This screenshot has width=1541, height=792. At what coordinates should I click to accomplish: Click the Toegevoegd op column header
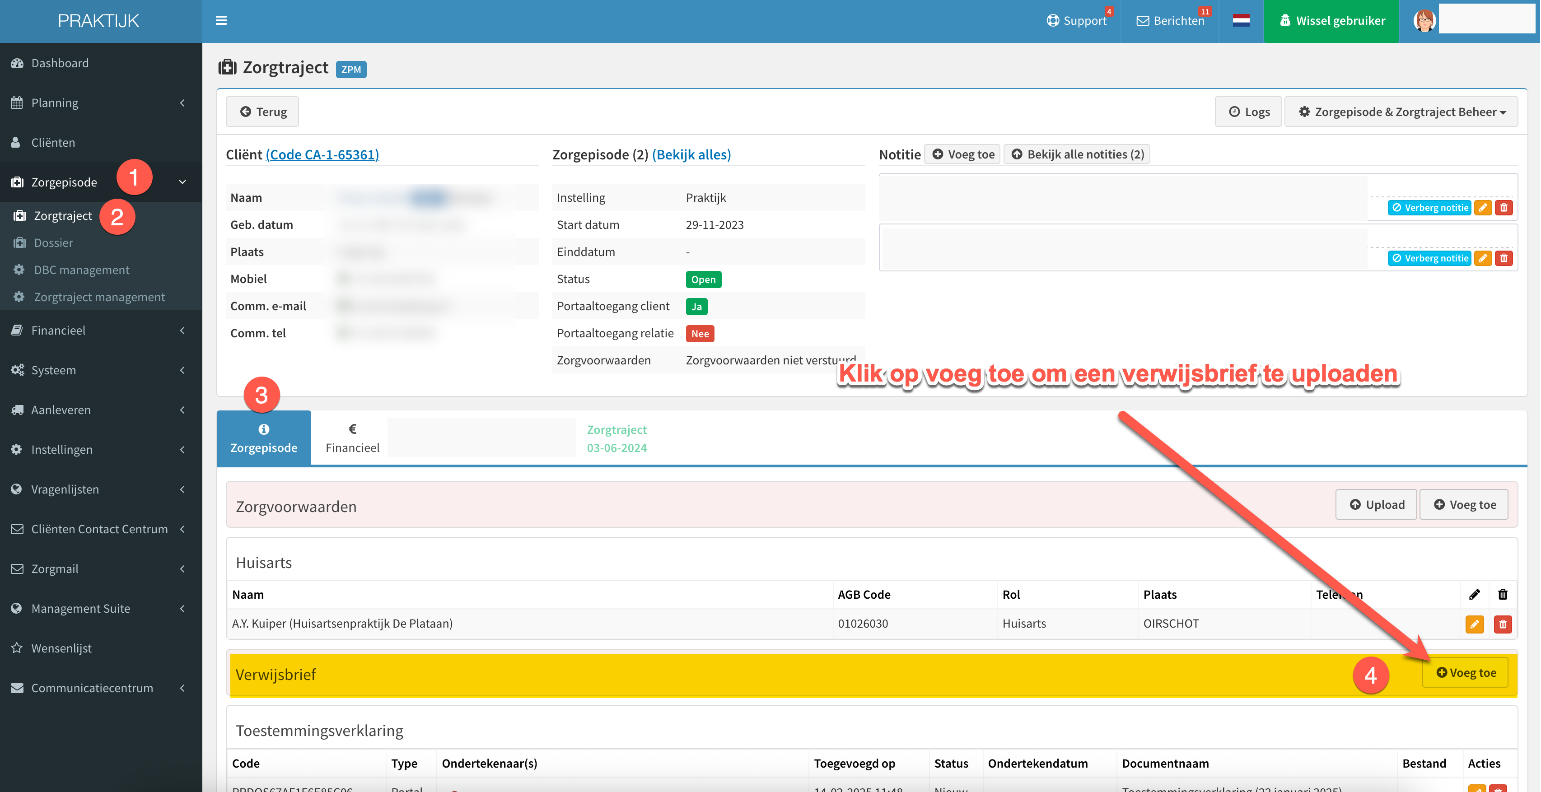(854, 763)
